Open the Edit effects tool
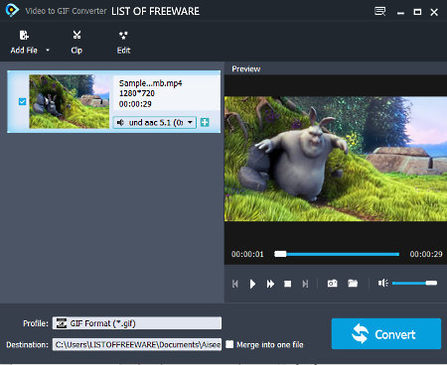447x365 pixels. [123, 42]
